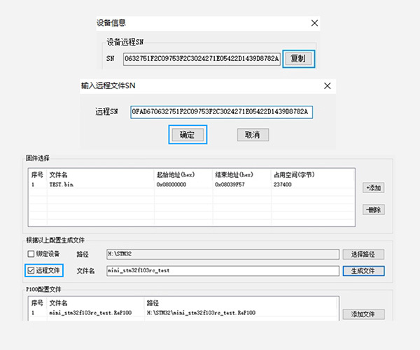Click the 添加文件 button
420x350 pixels.
(363, 314)
